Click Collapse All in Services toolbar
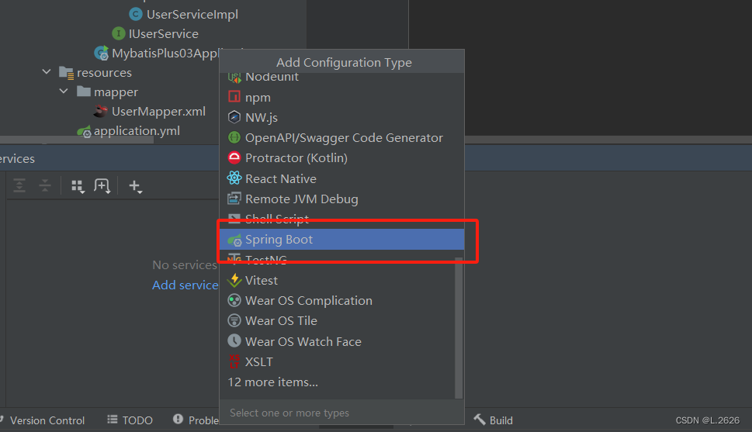 (x=45, y=185)
